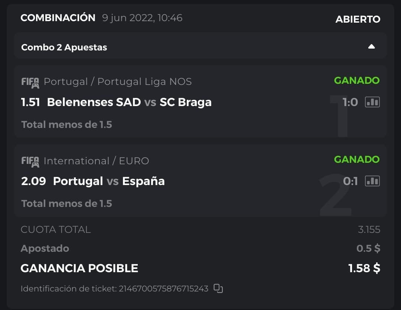
Task: Click the Combo 2 Apuestas header
Action: pyautogui.click(x=64, y=47)
